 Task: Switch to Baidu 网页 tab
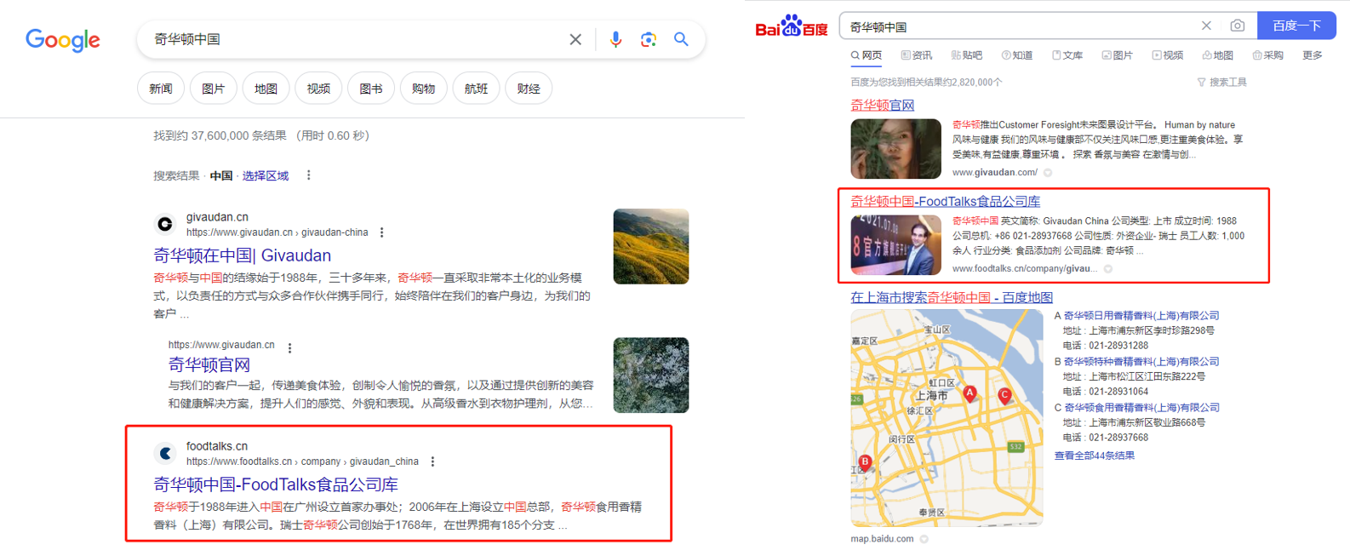(x=867, y=55)
